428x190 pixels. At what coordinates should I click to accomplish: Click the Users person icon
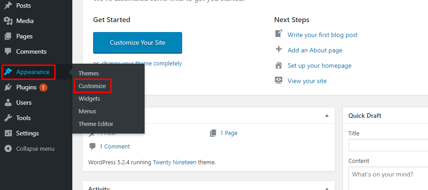tap(8, 102)
